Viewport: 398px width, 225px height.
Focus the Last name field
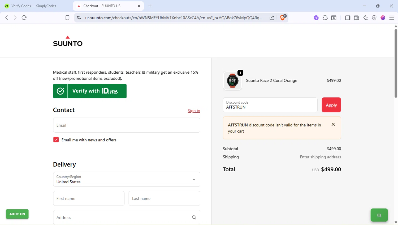pos(164,198)
